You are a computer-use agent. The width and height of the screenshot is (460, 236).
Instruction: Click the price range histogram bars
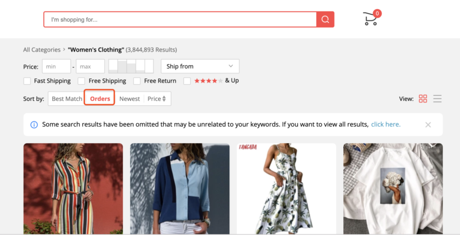pyautogui.click(x=131, y=66)
